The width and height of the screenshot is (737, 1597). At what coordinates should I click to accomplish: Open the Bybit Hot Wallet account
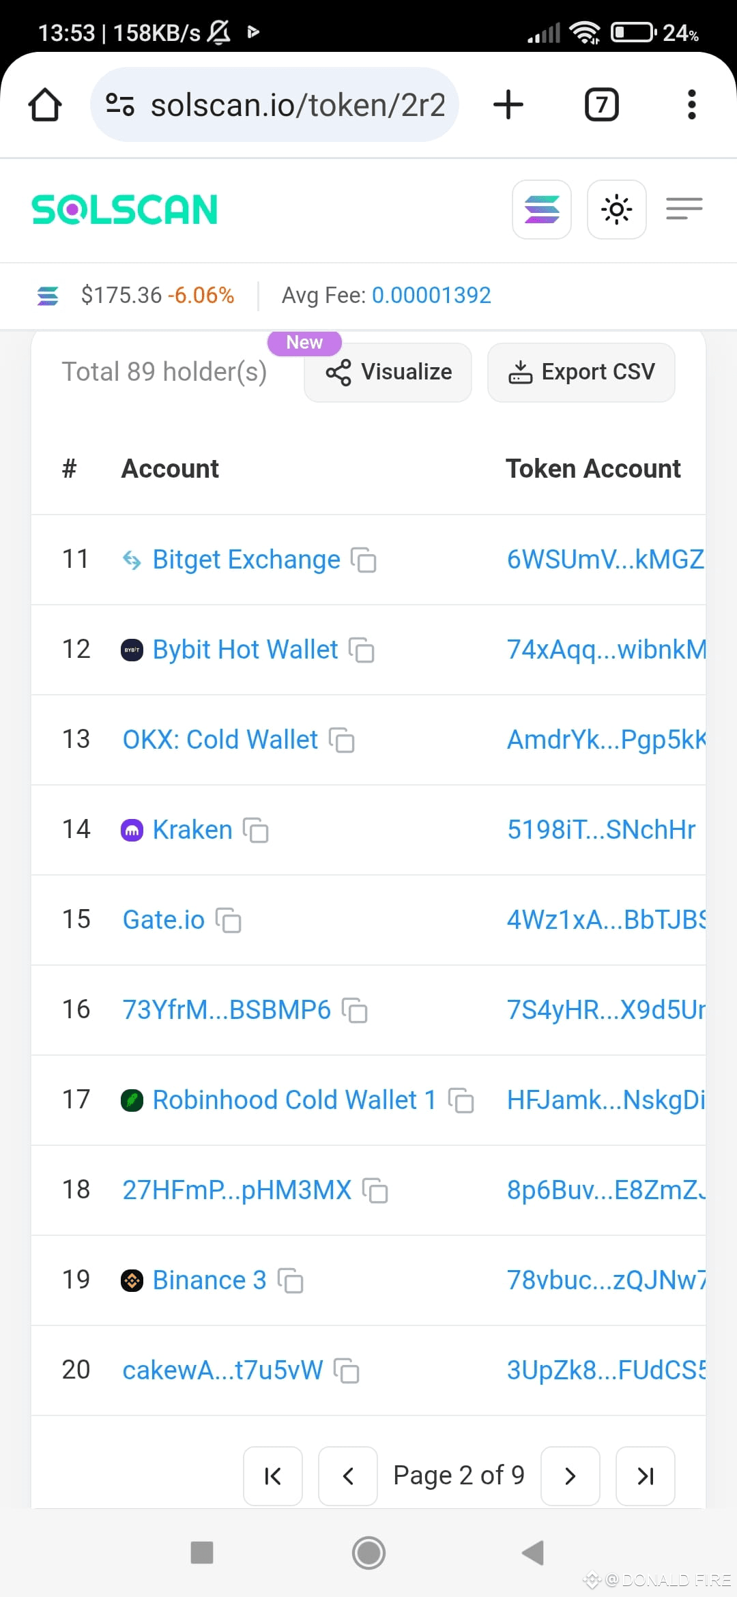point(245,649)
